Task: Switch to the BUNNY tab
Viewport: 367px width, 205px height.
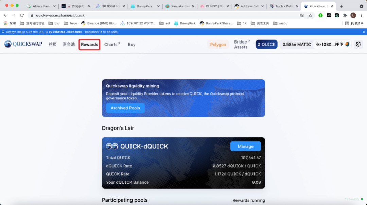Action: (214, 6)
